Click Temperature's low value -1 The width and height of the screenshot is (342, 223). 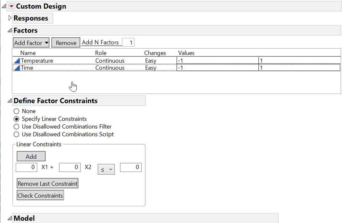point(217,60)
